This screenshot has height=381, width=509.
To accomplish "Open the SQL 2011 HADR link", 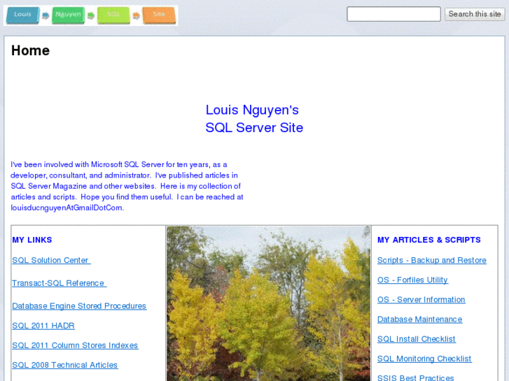I will tap(43, 326).
